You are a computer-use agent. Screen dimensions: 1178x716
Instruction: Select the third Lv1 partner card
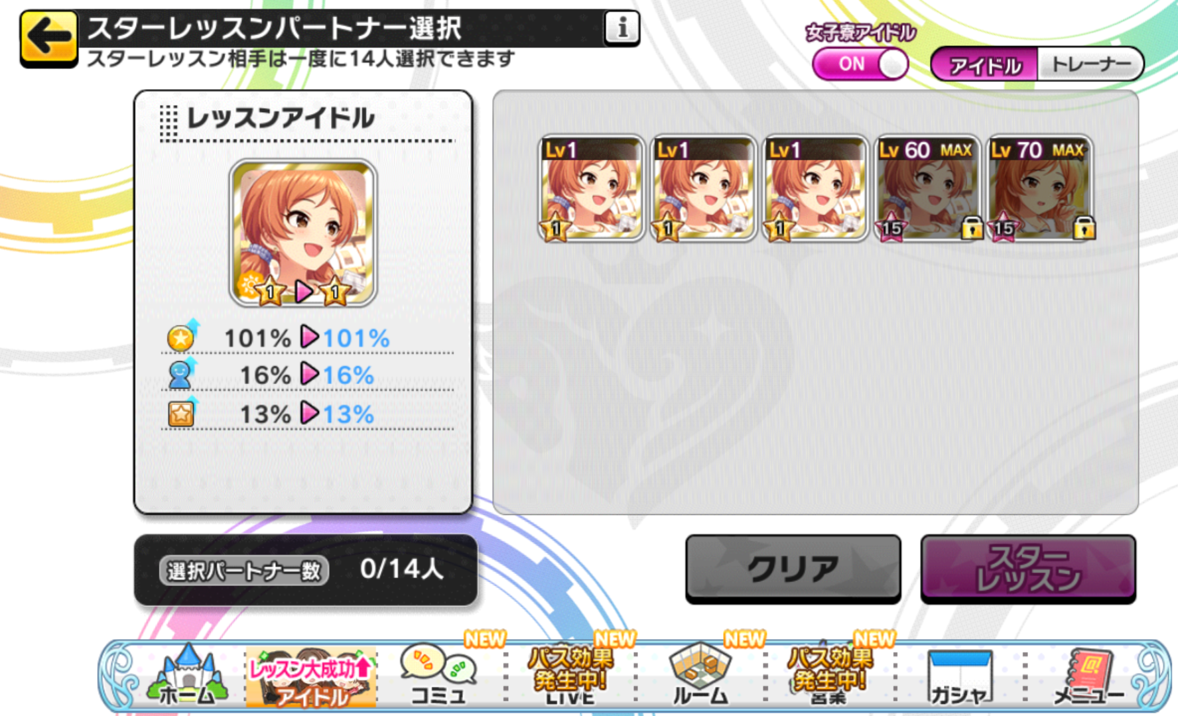[x=815, y=188]
